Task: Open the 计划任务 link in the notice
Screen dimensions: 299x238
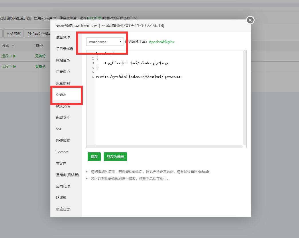Action: tap(95, 18)
